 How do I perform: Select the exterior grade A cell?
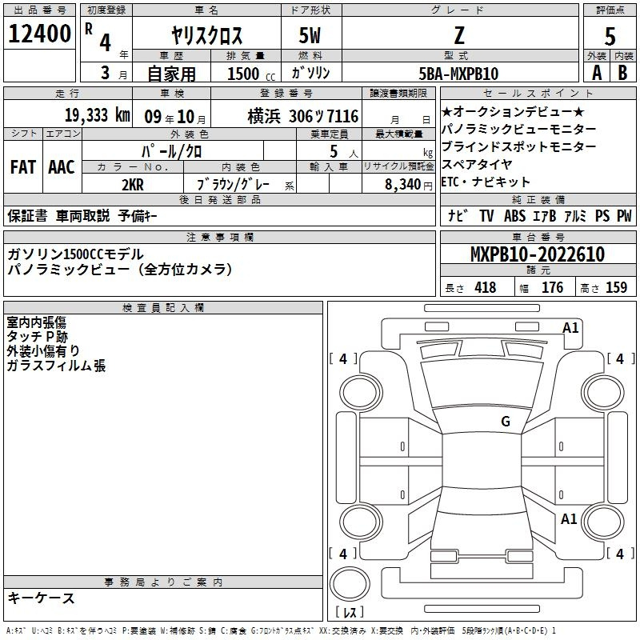[x=596, y=72]
